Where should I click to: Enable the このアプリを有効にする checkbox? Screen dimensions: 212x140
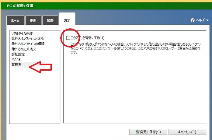68,38
